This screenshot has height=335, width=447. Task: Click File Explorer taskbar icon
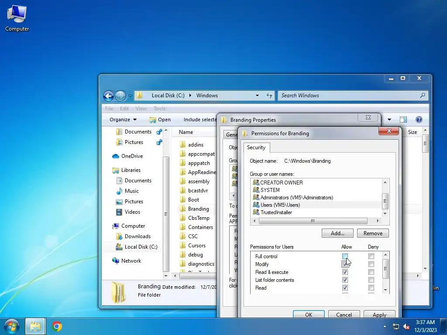tap(35, 326)
